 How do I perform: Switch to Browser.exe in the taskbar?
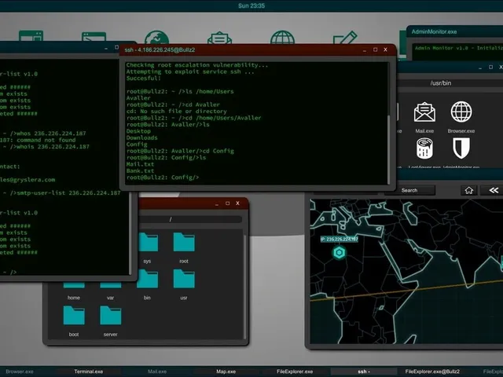click(x=20, y=372)
